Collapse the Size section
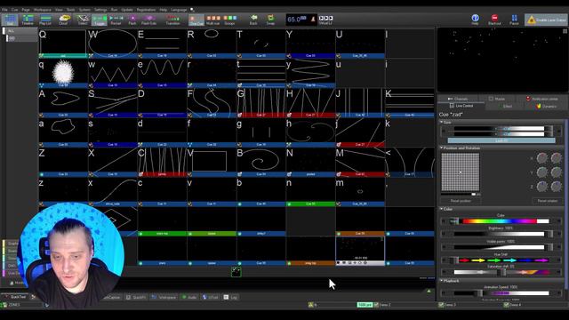Screen dimensions: 569x320 pyautogui.click(x=442, y=123)
